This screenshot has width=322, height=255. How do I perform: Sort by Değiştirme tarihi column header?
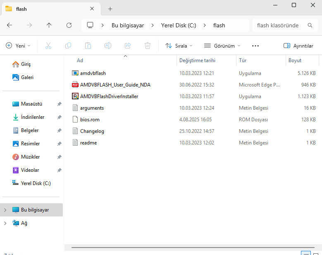[x=206, y=60]
